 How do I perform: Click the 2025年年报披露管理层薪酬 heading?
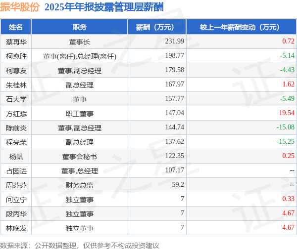(104, 7)
